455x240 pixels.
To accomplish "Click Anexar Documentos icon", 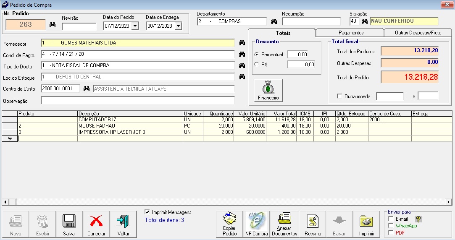I will tap(284, 221).
